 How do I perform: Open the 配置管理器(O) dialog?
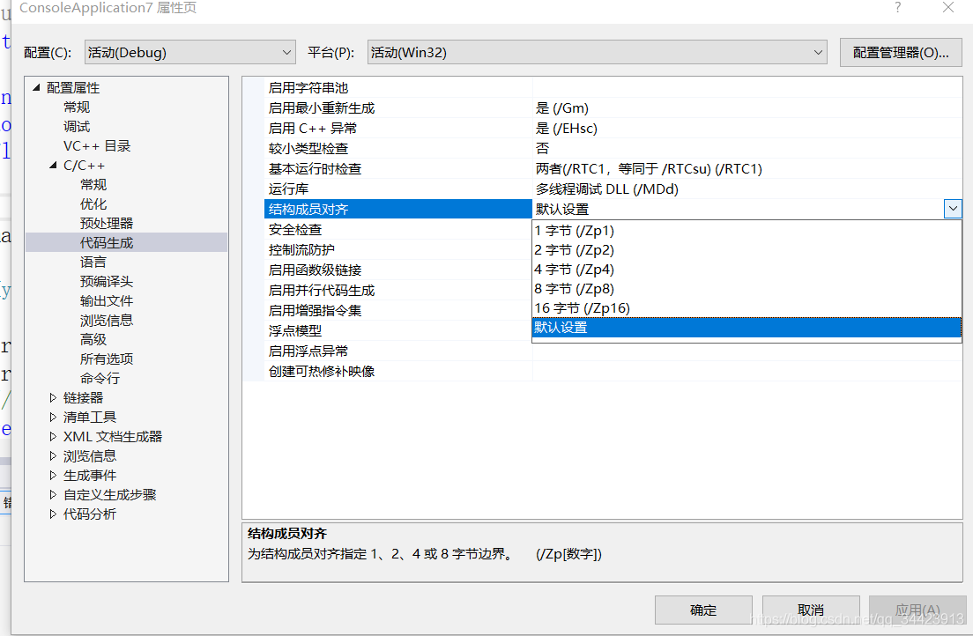(901, 52)
